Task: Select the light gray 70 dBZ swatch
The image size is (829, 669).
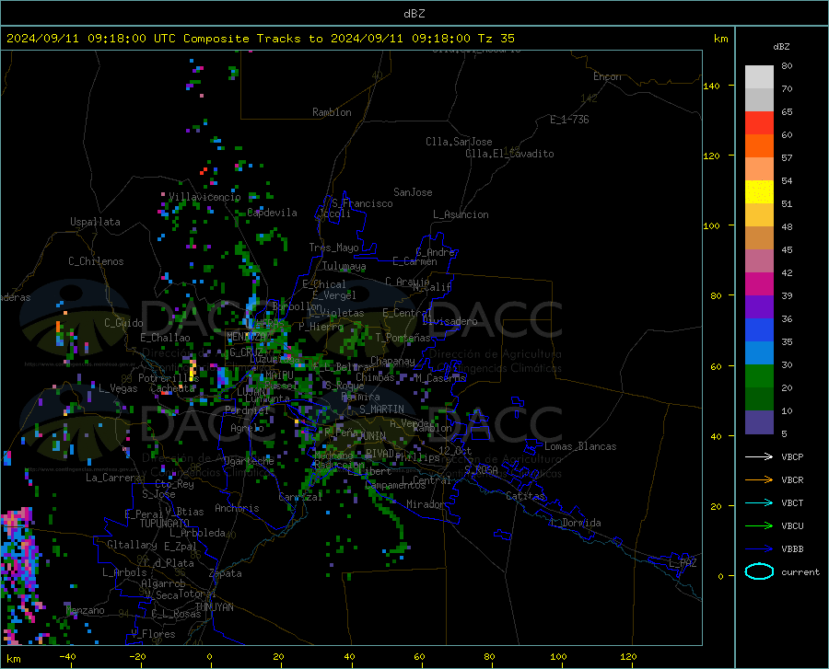Action: click(x=759, y=77)
